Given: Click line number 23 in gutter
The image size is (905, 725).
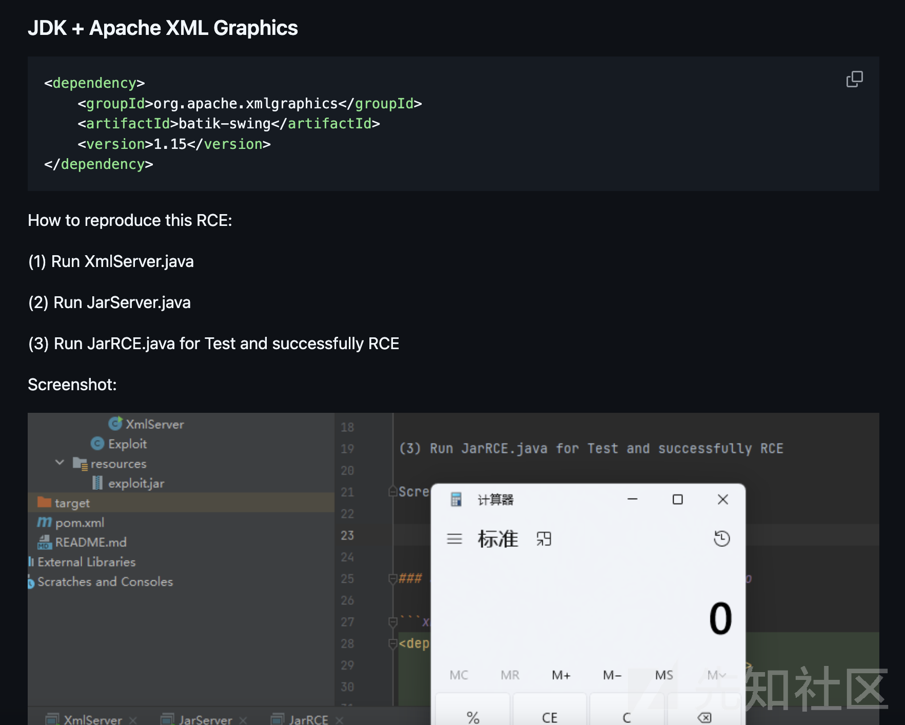Looking at the screenshot, I should pos(347,535).
